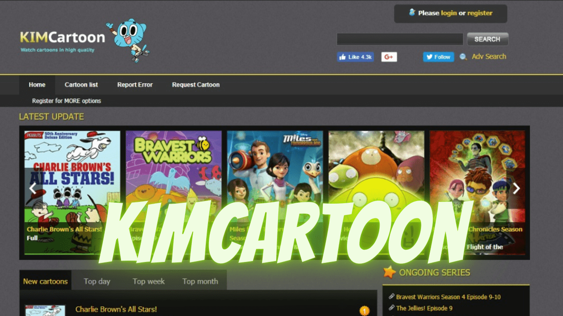Viewport: 563px width, 316px height.
Task: Click the Twitter Follow button
Action: tap(439, 57)
